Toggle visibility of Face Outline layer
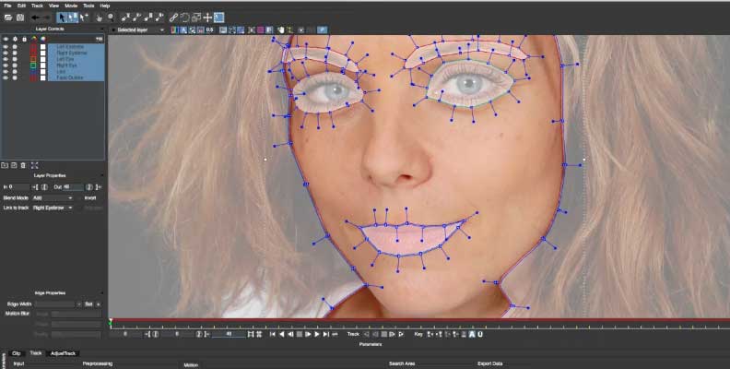 click(x=6, y=77)
